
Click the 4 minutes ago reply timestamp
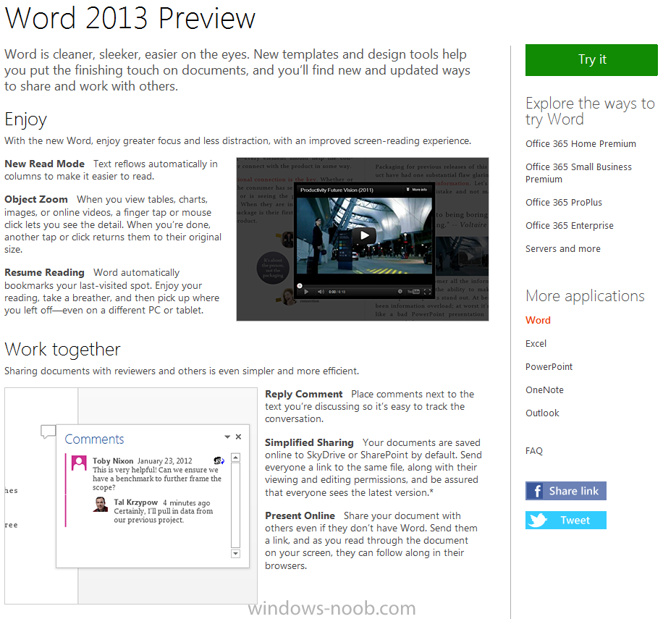coord(187,502)
